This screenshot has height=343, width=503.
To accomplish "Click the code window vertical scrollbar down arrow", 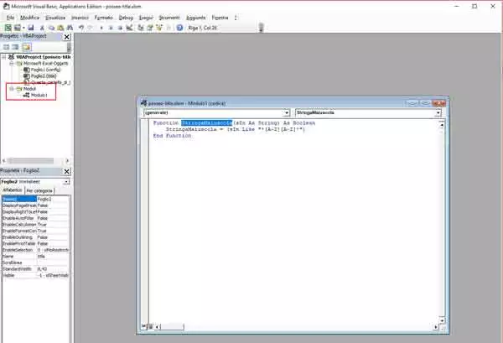I will point(442,320).
